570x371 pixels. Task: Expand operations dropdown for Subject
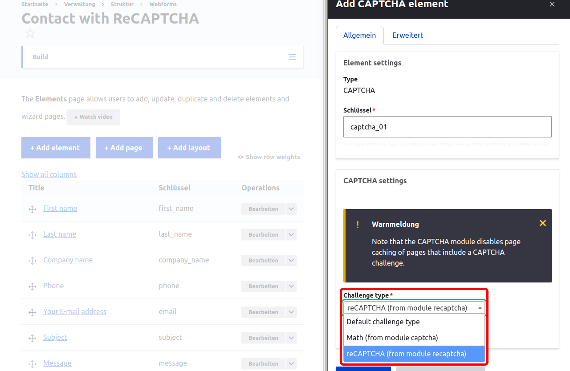(291, 338)
